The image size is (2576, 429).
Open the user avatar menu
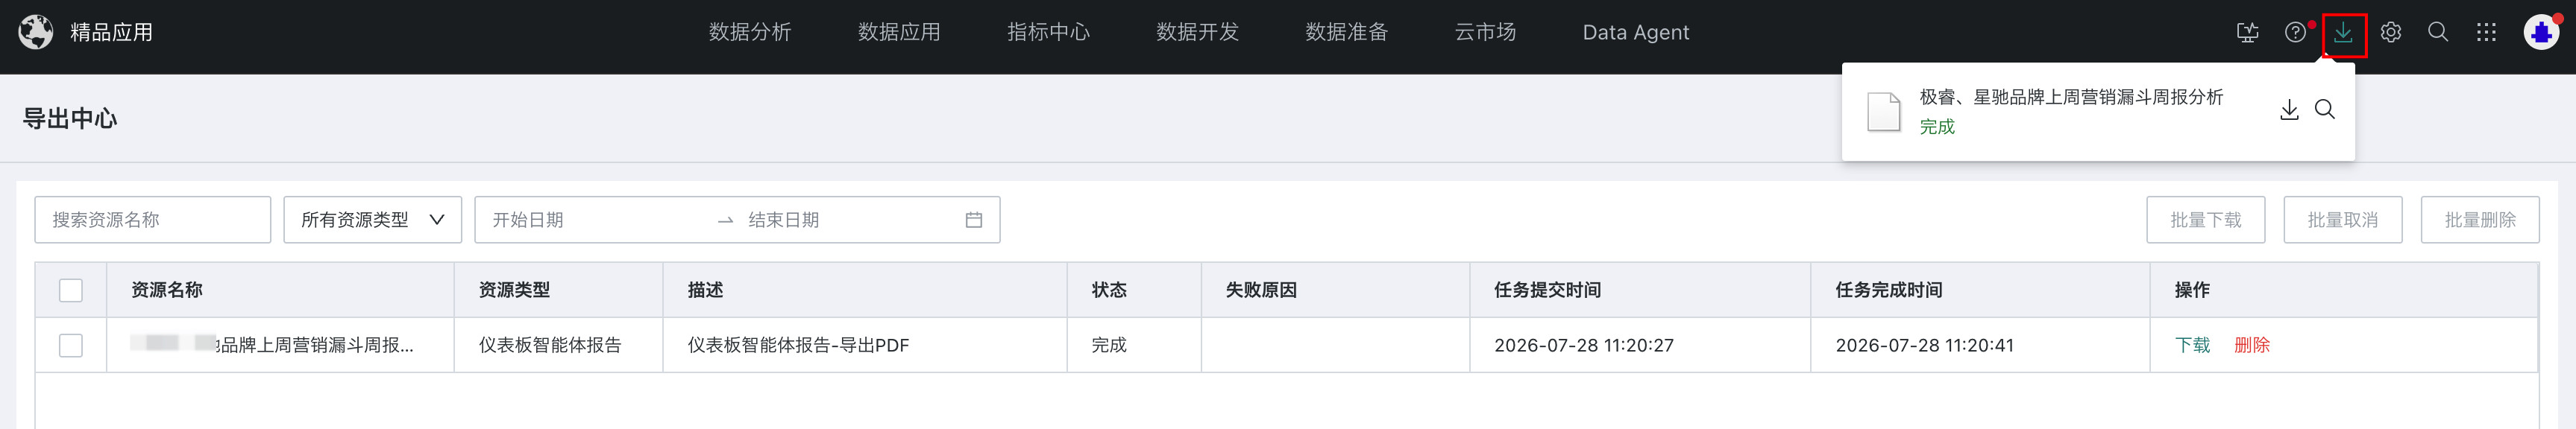click(x=2541, y=33)
